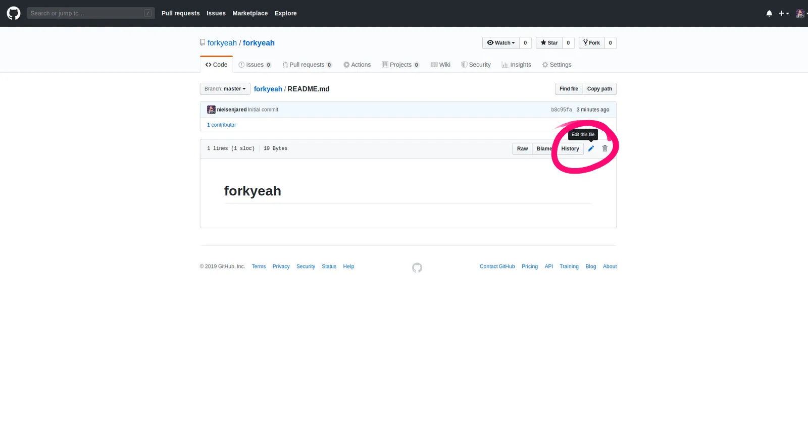Open the Initial commit message link

point(263,110)
